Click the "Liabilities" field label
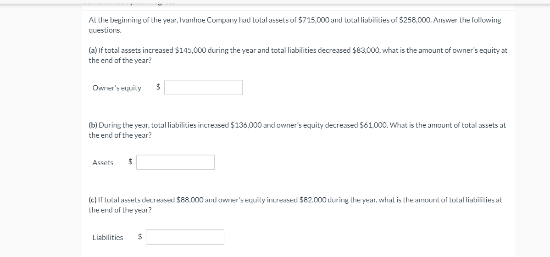 108,237
